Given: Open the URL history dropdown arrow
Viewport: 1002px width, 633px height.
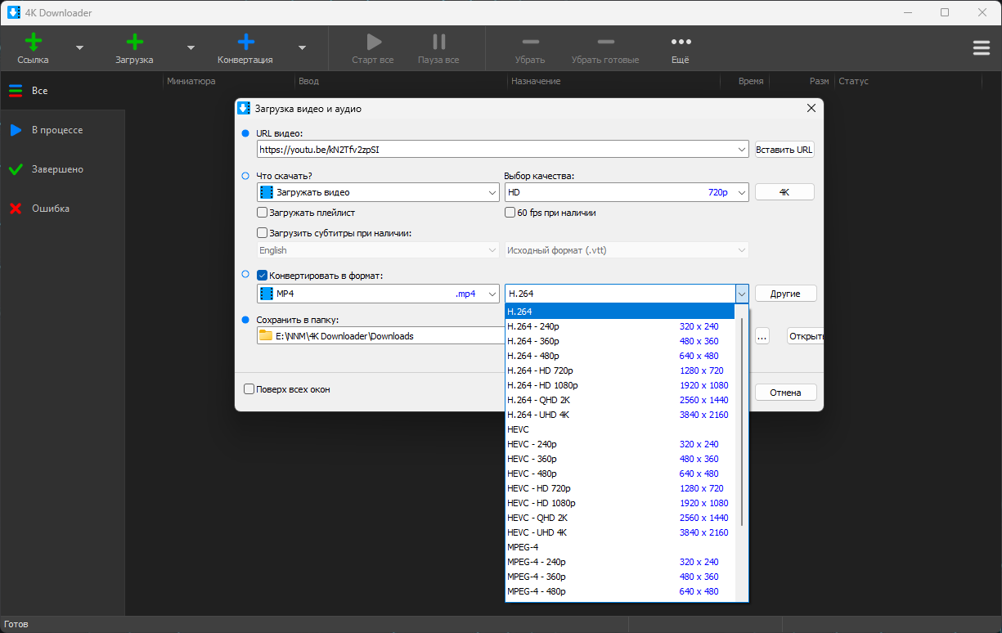Looking at the screenshot, I should tap(742, 150).
